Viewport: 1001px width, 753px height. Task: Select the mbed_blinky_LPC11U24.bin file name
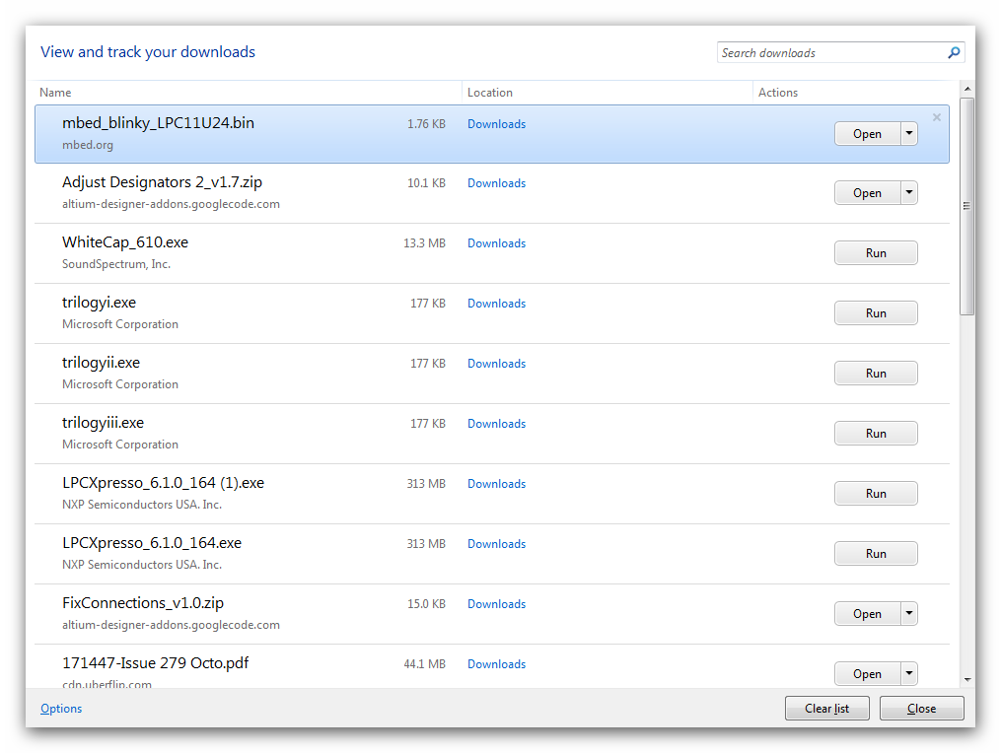coord(158,122)
